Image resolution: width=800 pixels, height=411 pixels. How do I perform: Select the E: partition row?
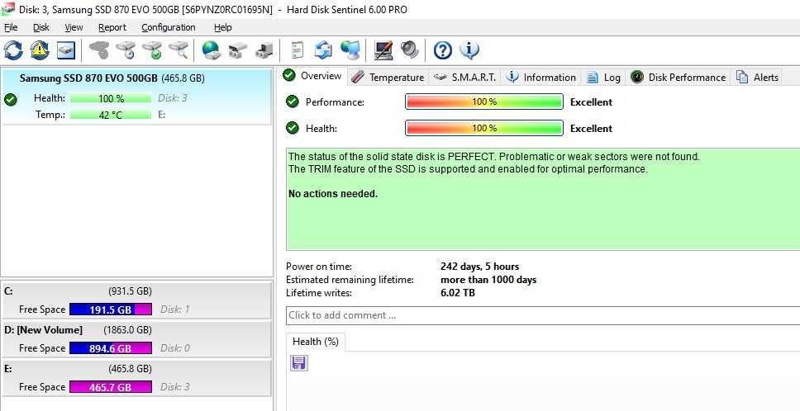[136, 378]
